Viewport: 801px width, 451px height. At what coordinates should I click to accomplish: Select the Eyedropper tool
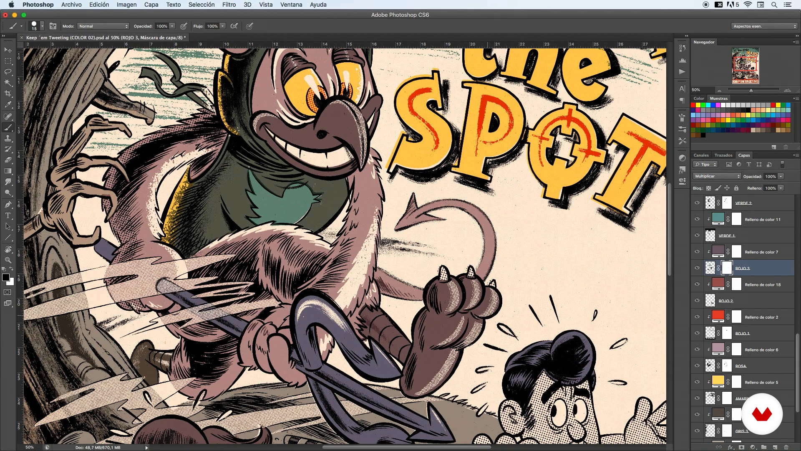click(8, 105)
